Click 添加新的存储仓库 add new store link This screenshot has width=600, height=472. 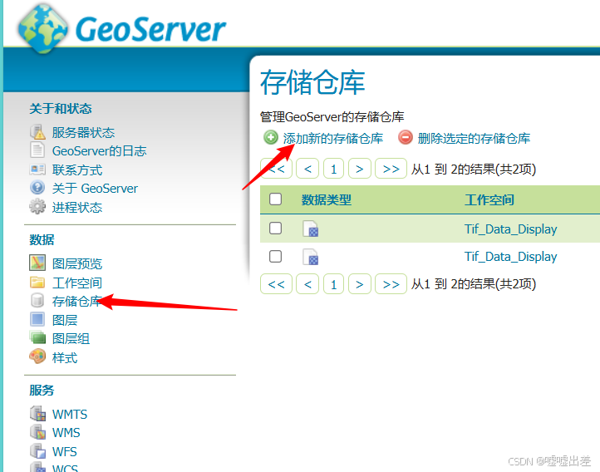[333, 138]
